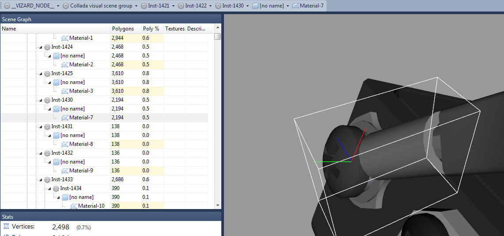
Task: Click the geometry cube icon of [no name] breadcrumb
Action: pos(255,6)
